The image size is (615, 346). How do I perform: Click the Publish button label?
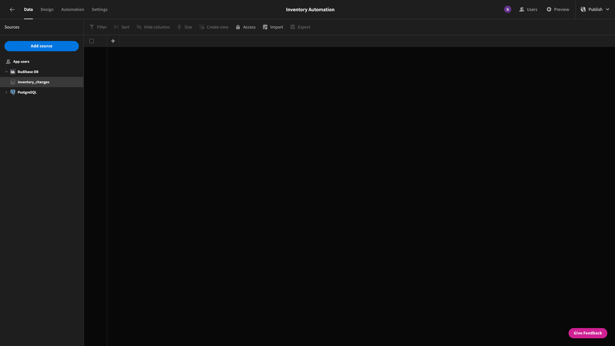(595, 10)
